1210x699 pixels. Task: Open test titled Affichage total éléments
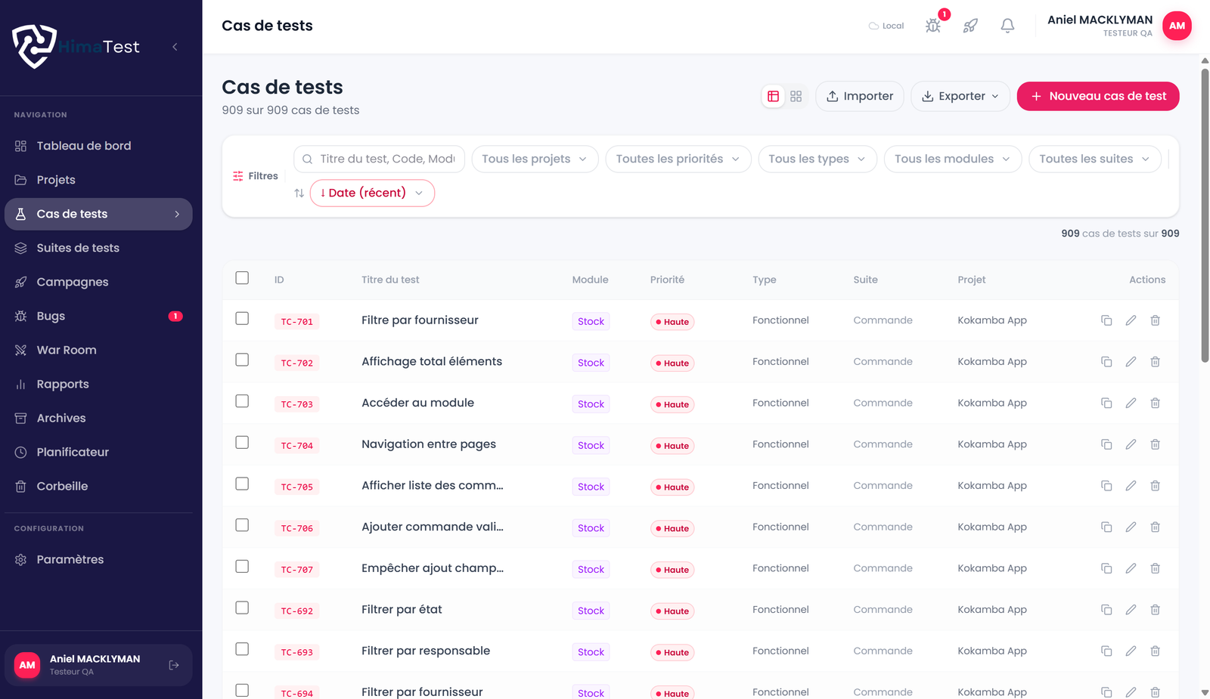(432, 361)
